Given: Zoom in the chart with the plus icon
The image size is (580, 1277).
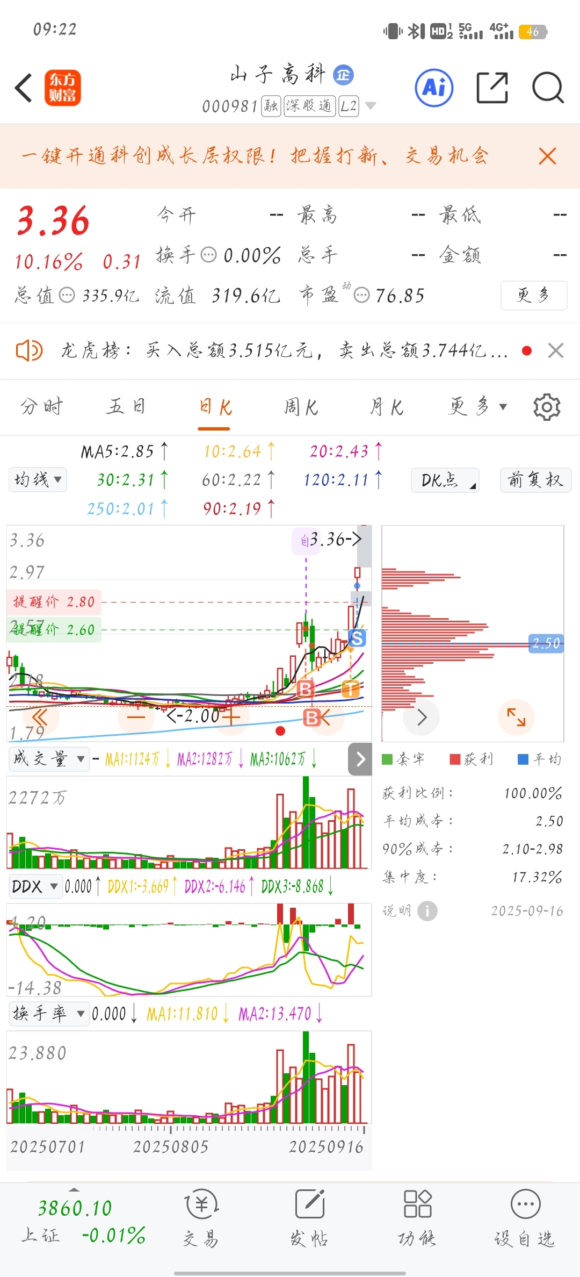Looking at the screenshot, I should pyautogui.click(x=231, y=717).
